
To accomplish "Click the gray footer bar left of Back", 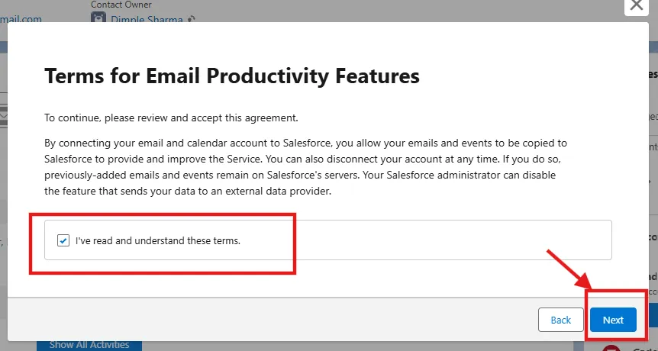I will [267, 320].
